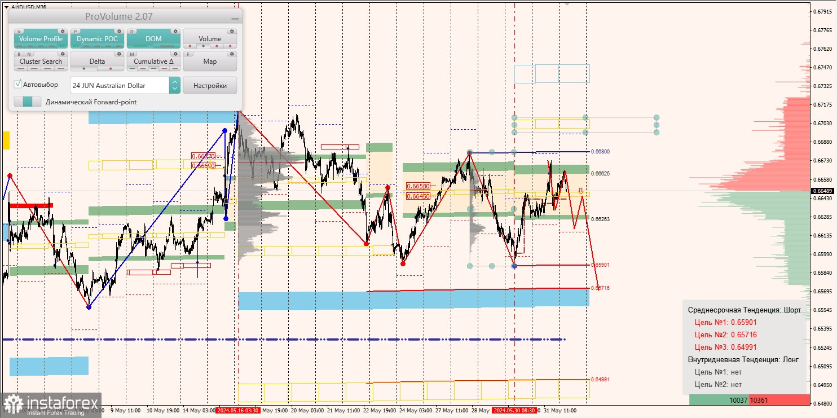Click 0.67175 on the price scale

point(823,105)
